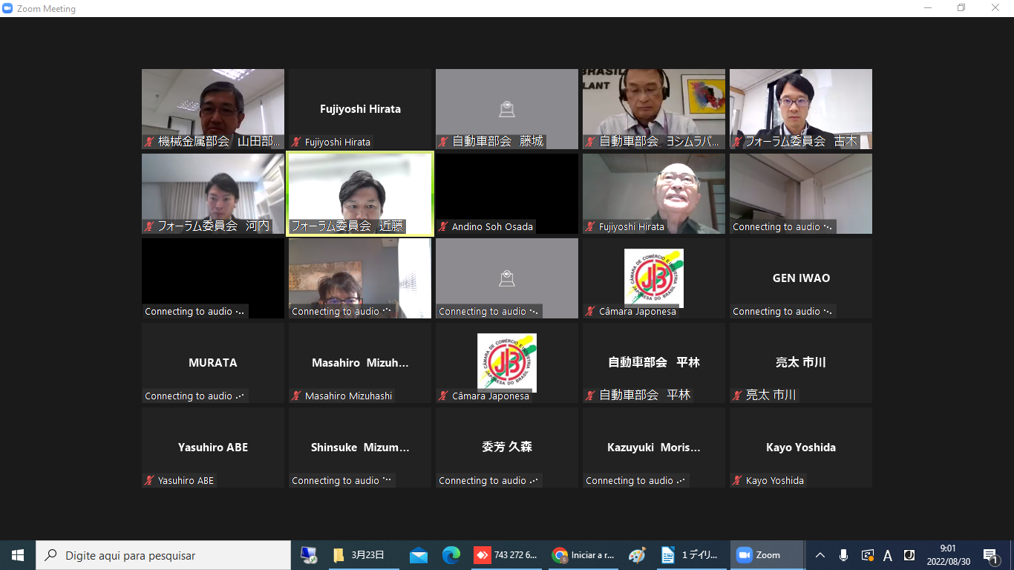The height and width of the screenshot is (570, 1014).
Task: Switch to the document window '1 デイリ...'
Action: click(690, 555)
